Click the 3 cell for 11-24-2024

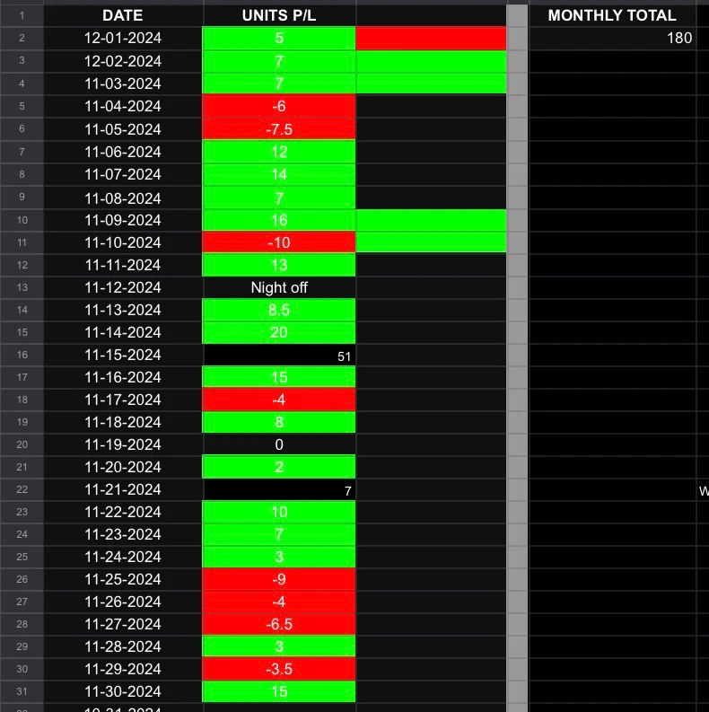pos(279,557)
